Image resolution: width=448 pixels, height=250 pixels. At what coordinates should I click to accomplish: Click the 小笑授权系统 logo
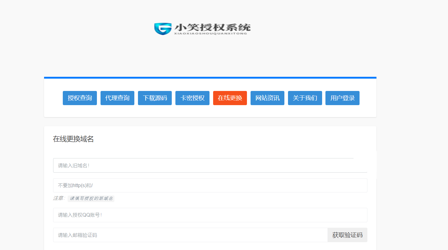coord(202,29)
